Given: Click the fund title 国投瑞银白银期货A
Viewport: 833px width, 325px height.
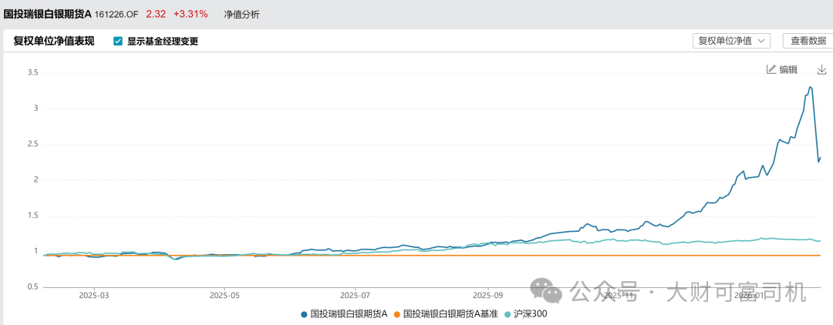Looking at the screenshot, I should 47,14.
